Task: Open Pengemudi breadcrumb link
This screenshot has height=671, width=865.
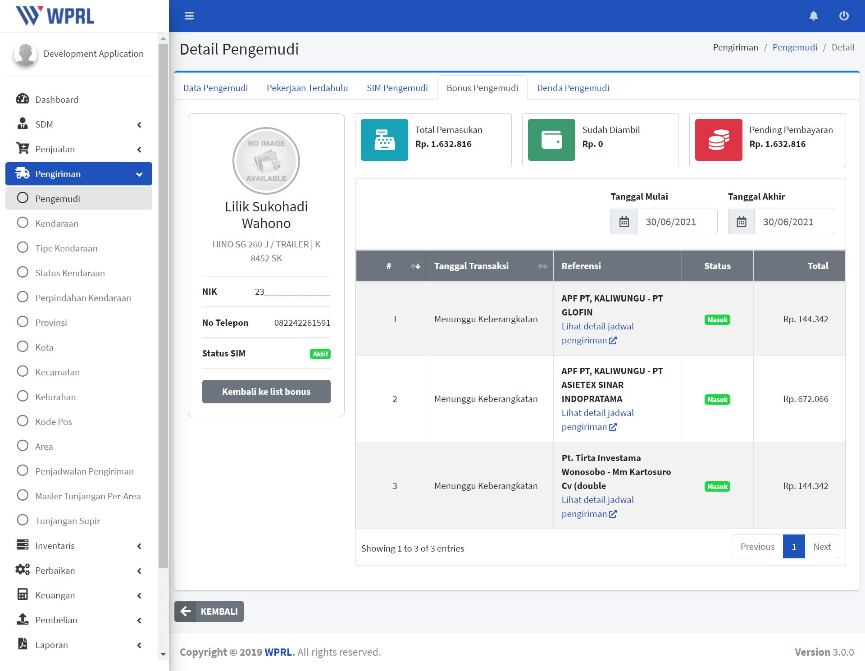Action: 795,47
